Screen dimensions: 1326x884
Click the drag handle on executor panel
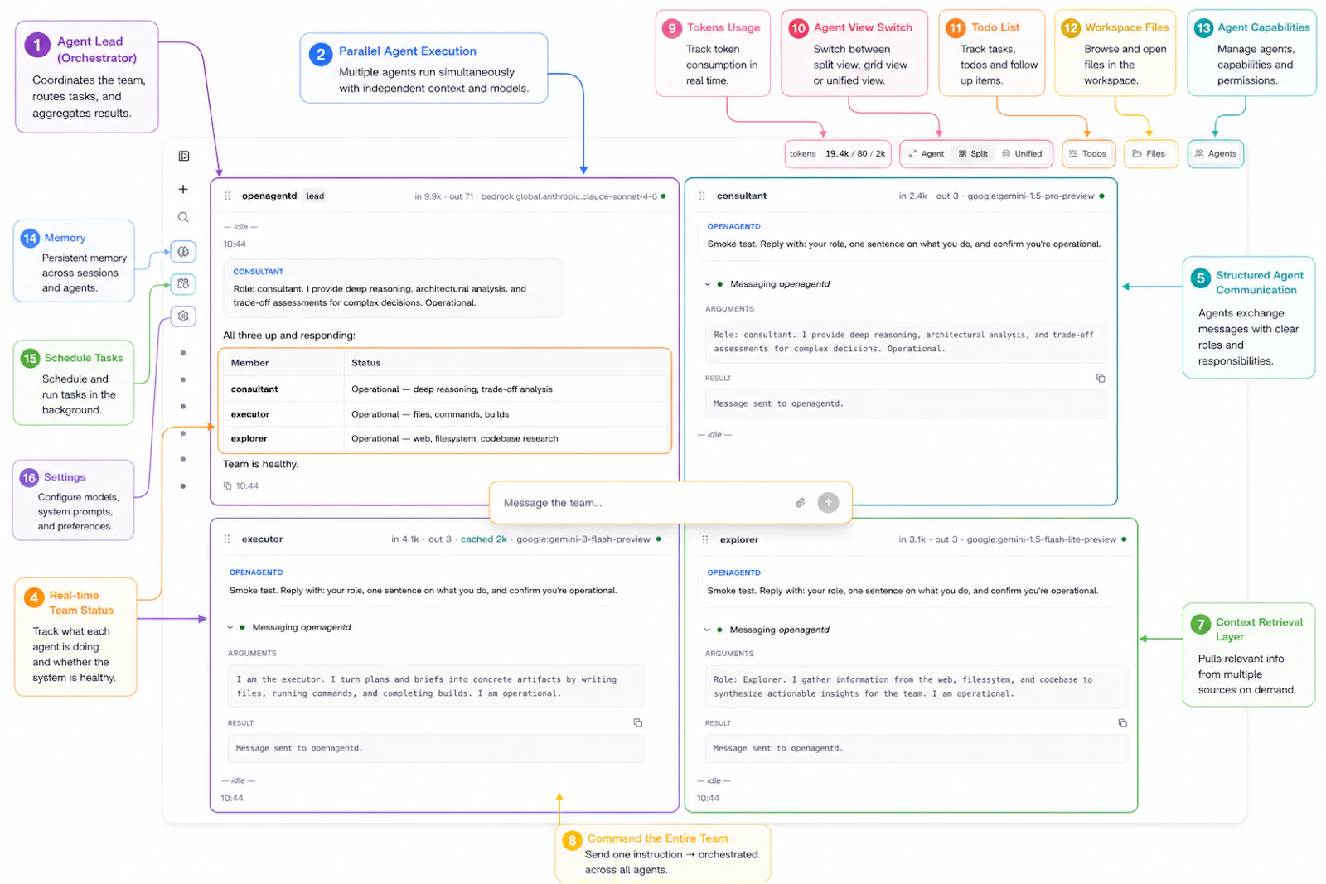[227, 539]
